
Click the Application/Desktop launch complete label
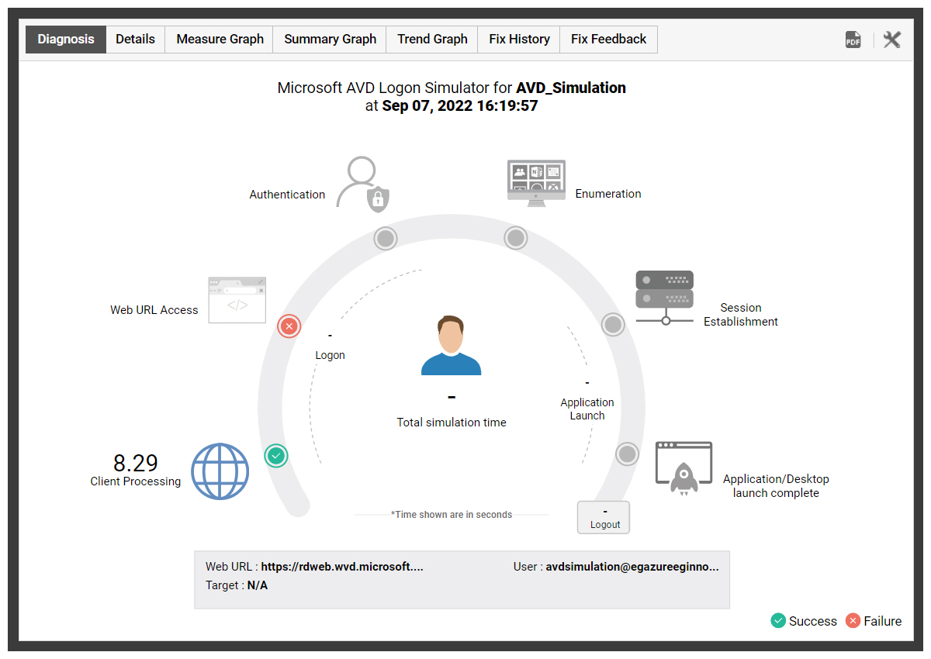(x=776, y=486)
